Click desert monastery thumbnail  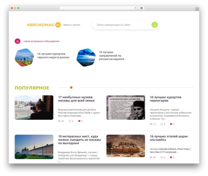click(x=126, y=146)
